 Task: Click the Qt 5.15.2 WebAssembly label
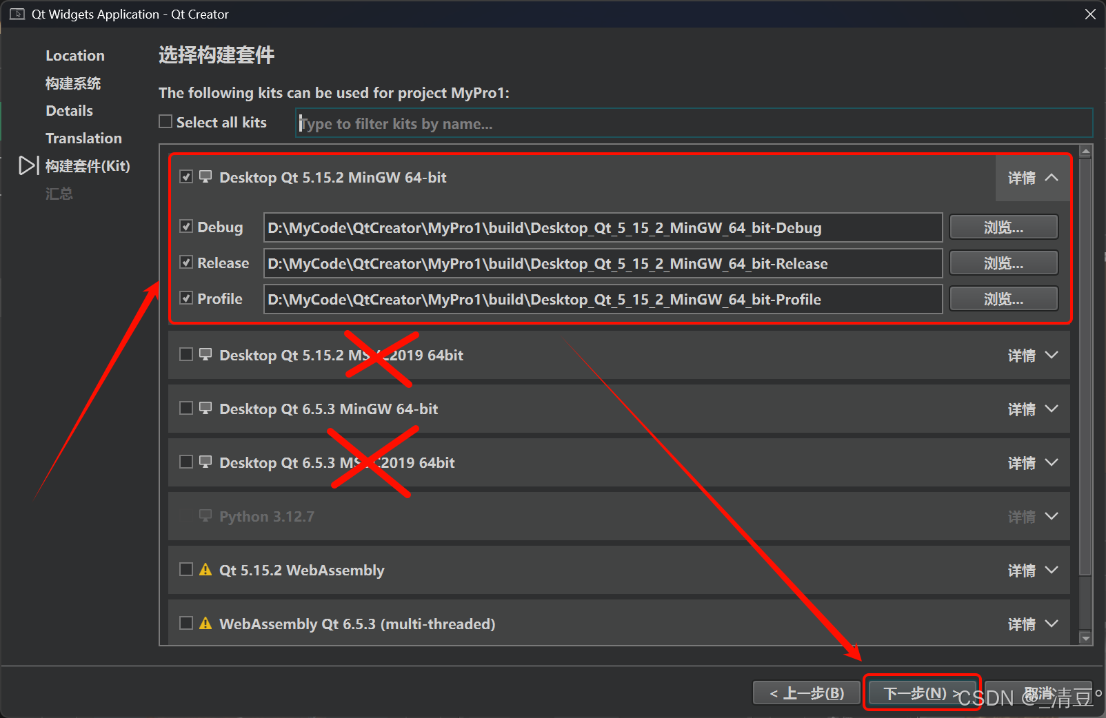[x=301, y=571]
